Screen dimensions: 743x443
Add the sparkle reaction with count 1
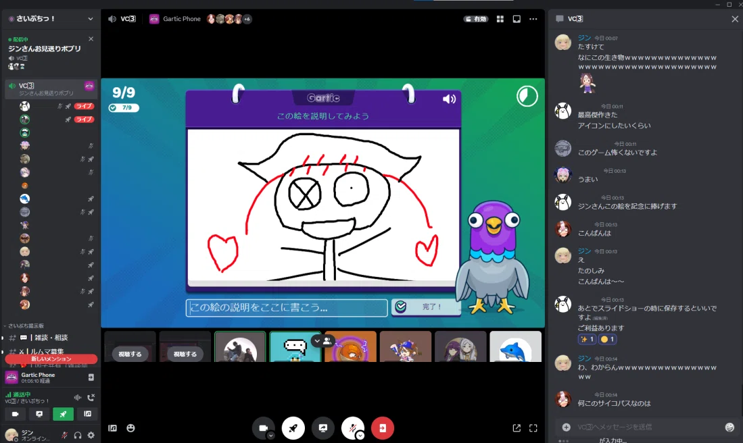587,340
